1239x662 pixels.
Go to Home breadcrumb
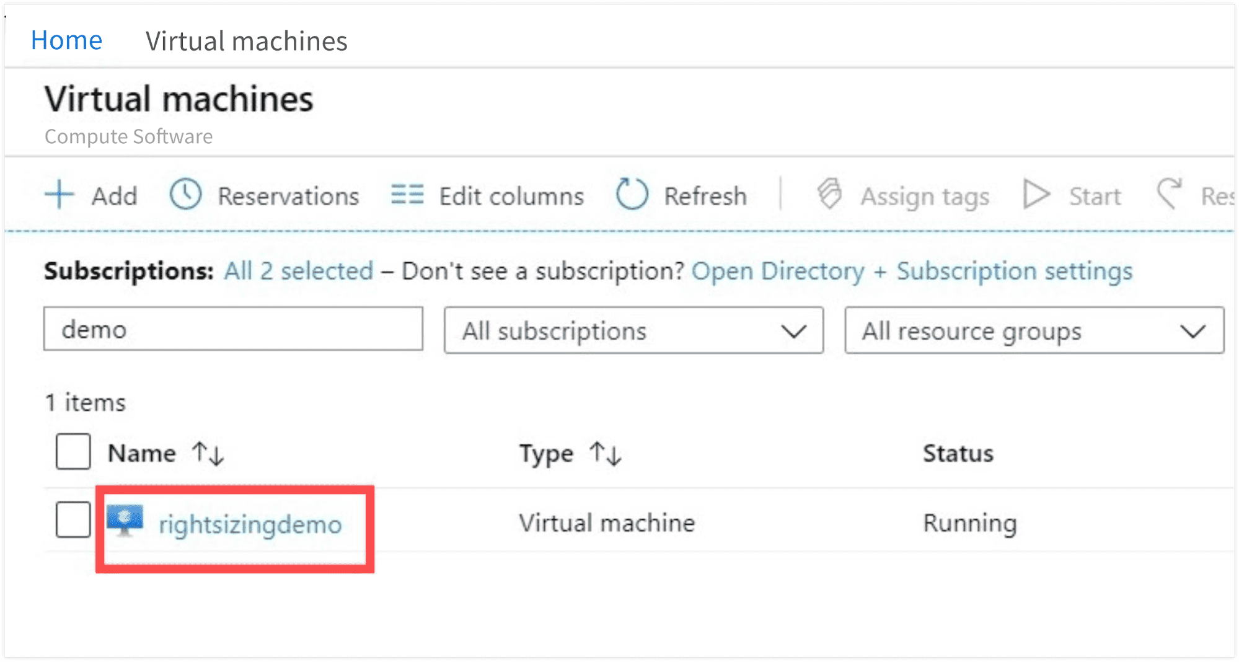66,40
